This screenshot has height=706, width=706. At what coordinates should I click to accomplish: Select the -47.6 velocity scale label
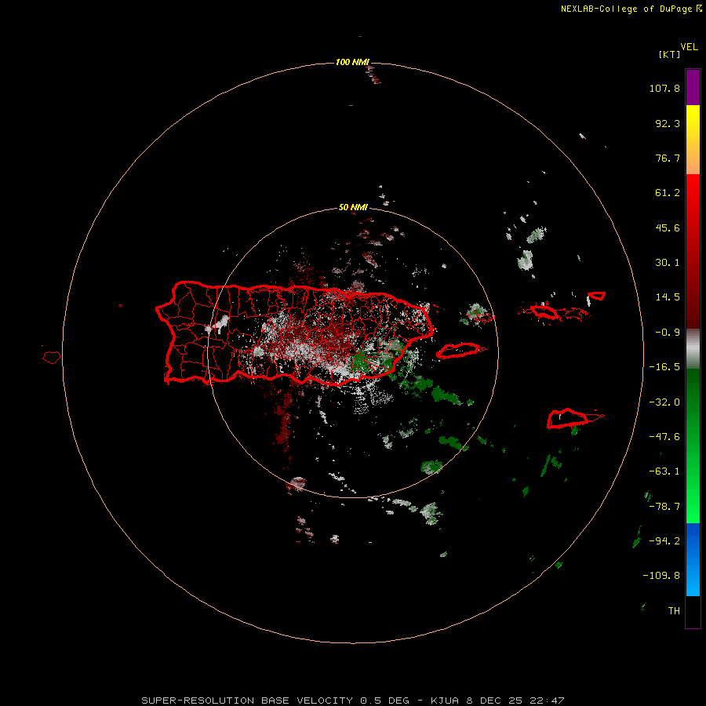click(x=664, y=437)
